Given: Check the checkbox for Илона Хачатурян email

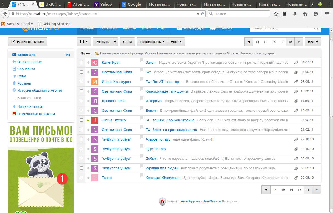Looking at the screenshot, I should coord(81,82).
